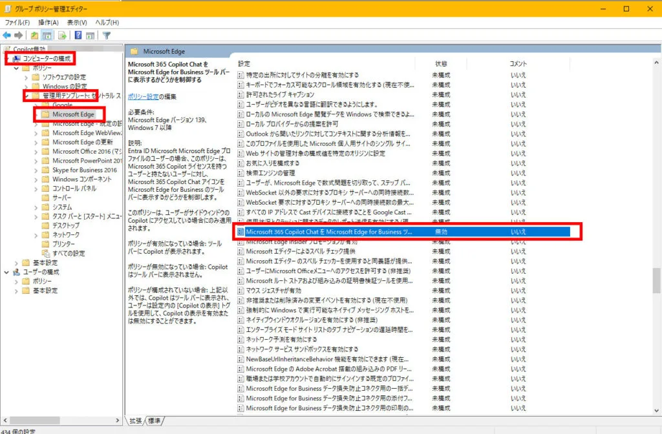Expand the Windows コンポーネント node
This screenshot has width=662, height=434.
[x=36, y=180]
